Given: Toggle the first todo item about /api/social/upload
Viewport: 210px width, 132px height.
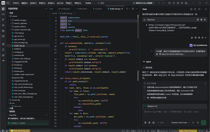Looking at the screenshot, I should click(145, 87).
